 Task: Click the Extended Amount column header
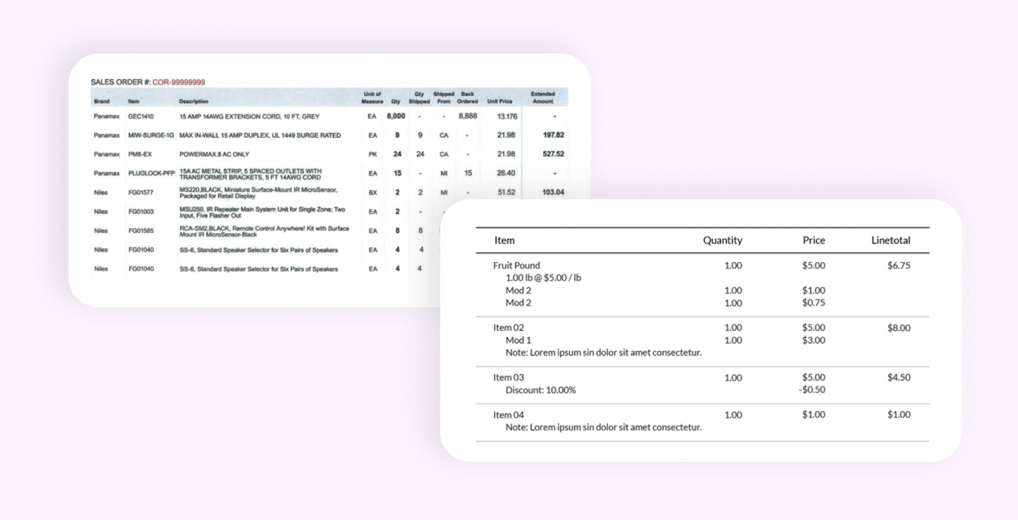tap(542, 98)
